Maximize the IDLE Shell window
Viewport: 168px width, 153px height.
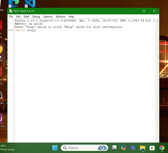(x=144, y=11)
